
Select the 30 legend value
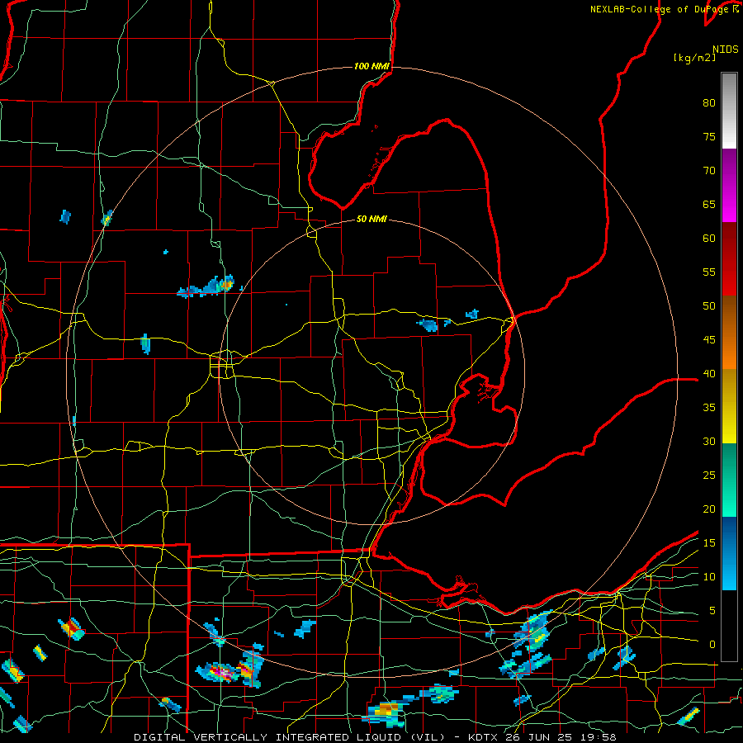tap(709, 441)
